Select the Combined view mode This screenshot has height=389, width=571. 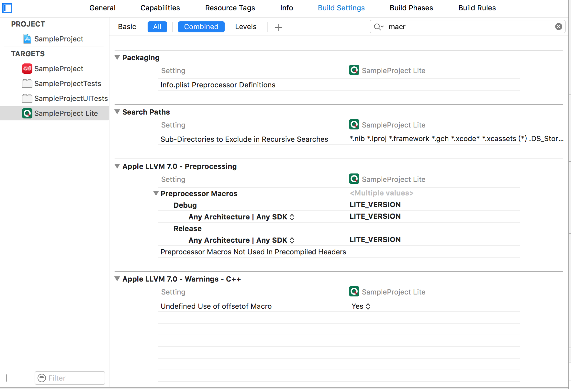(201, 27)
